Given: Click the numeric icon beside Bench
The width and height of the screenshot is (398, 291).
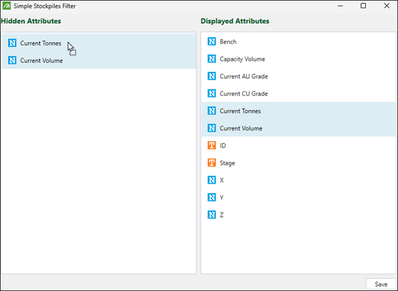Looking at the screenshot, I should point(212,41).
